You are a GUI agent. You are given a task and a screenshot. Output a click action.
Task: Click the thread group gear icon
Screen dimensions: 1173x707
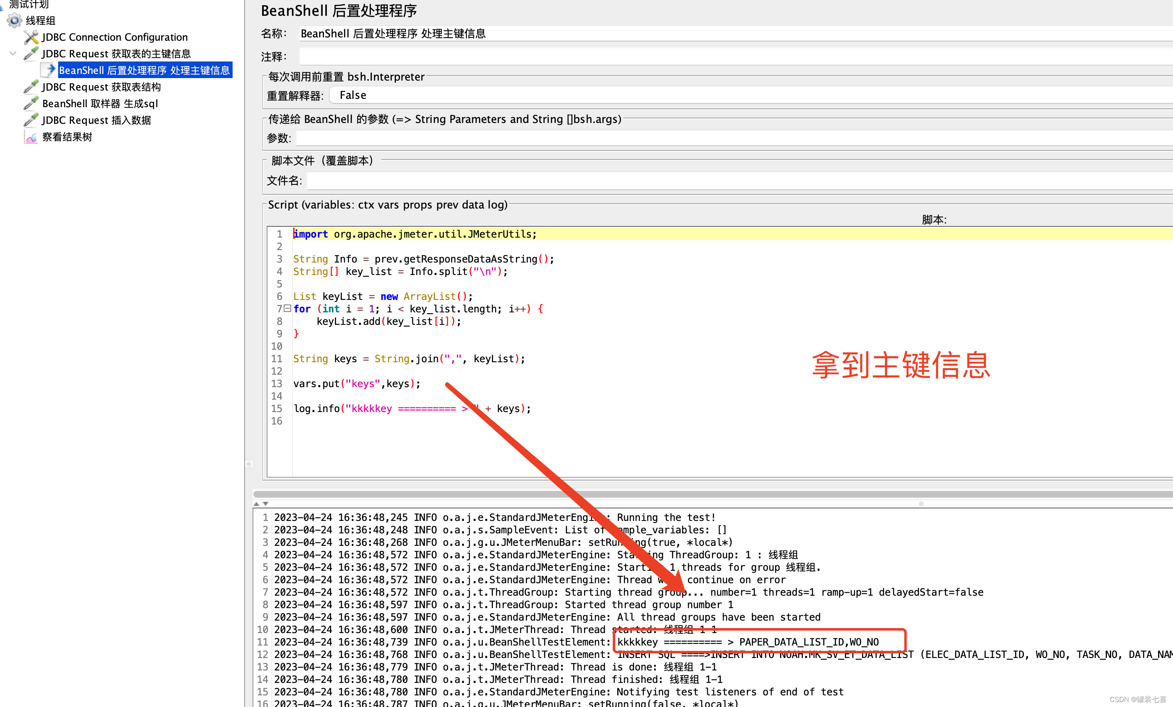coord(14,20)
